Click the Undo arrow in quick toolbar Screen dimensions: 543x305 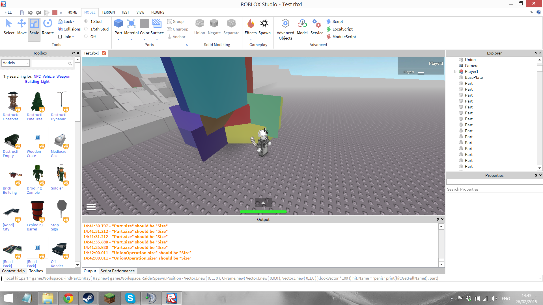(30, 12)
